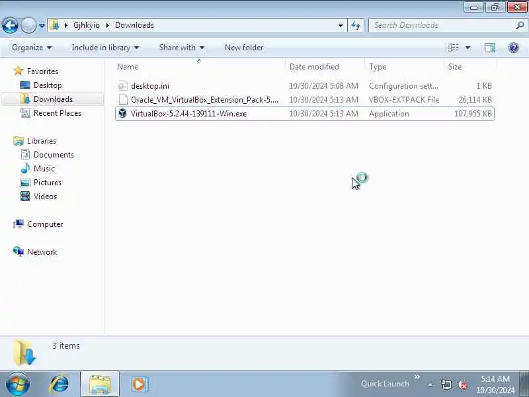Select the desktop.ini file name
529x397 pixels.
[150, 86]
